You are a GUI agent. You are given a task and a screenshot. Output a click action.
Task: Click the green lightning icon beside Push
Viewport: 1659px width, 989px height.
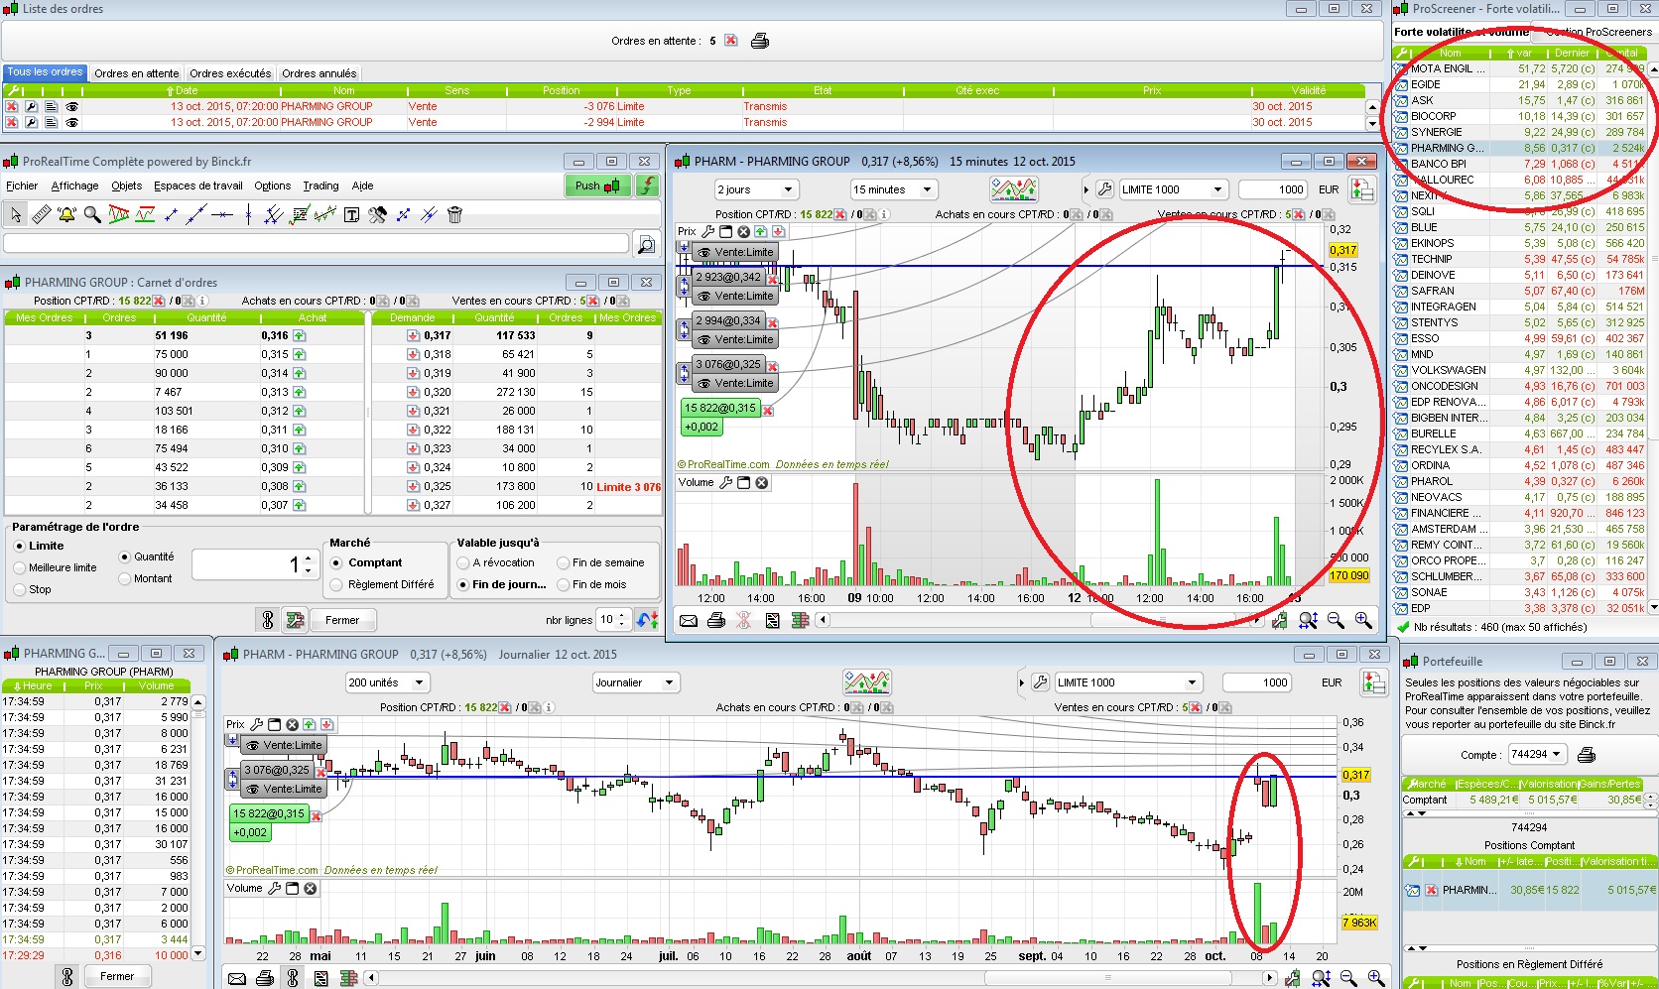click(x=647, y=185)
